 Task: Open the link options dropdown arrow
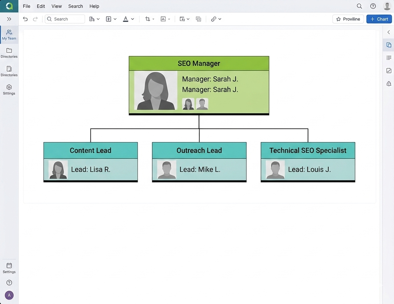pos(220,19)
